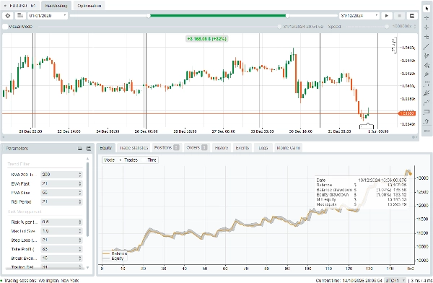Viewport: 433px width, 283px height.
Task: Open the History tab
Action: click(222, 148)
